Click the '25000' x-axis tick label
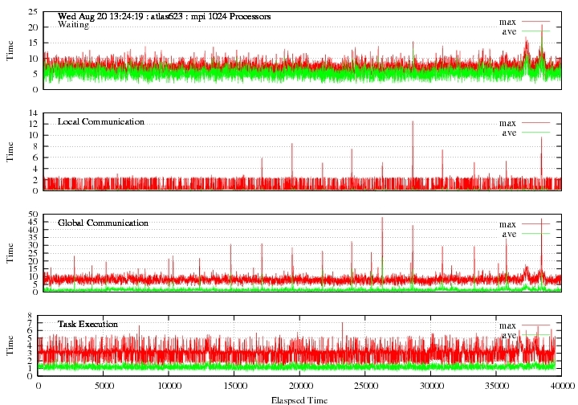 coord(366,386)
